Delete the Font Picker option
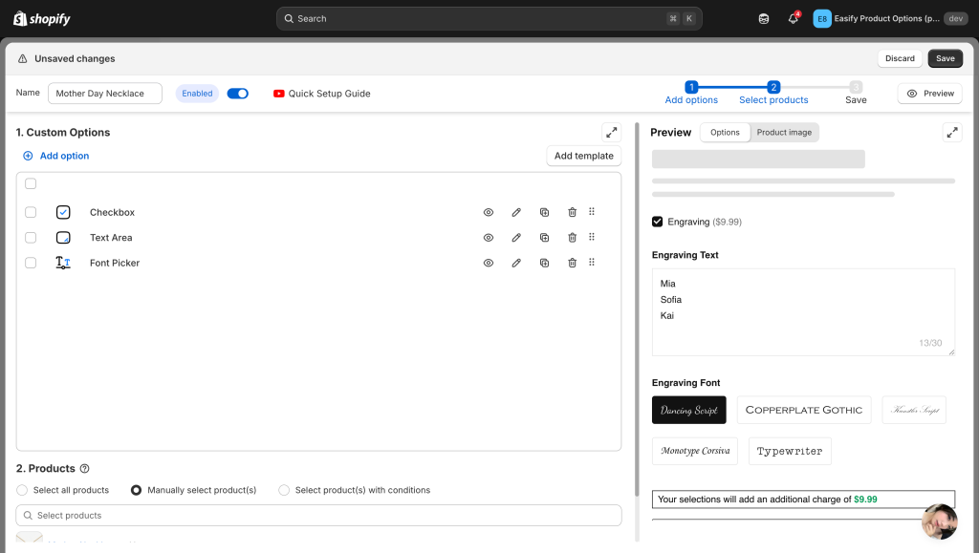 (x=572, y=263)
